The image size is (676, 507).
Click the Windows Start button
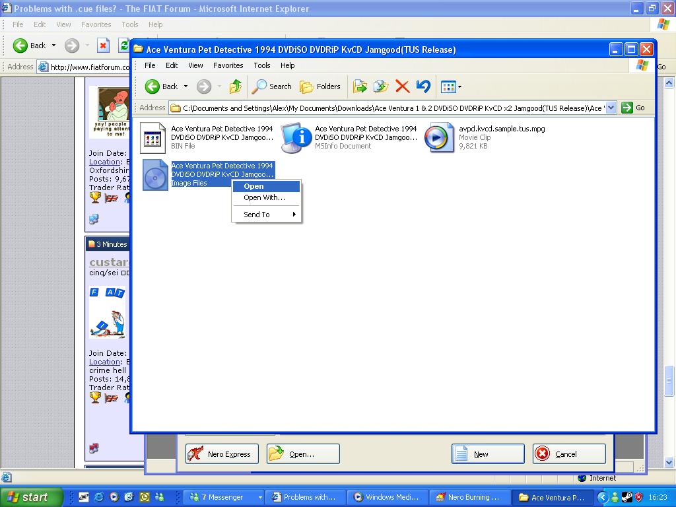[30, 497]
